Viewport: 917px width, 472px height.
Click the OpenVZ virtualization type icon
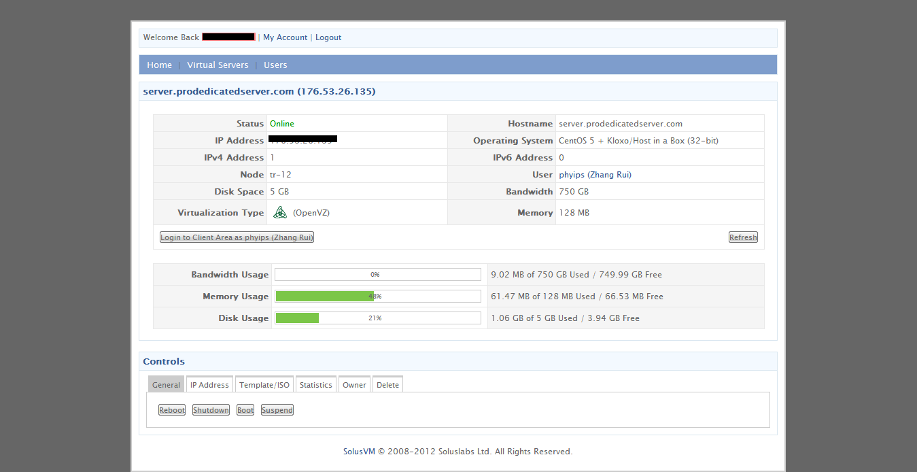[x=280, y=213]
